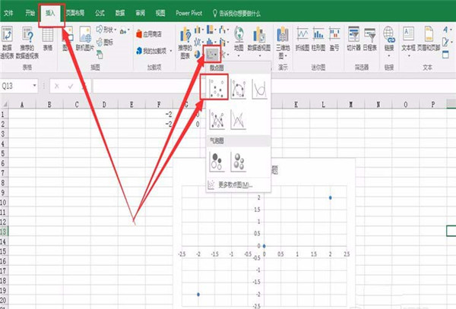The height and width of the screenshot is (309, 456).
Task: Click the formula bar Confirm checkmark button
Action: coord(71,86)
